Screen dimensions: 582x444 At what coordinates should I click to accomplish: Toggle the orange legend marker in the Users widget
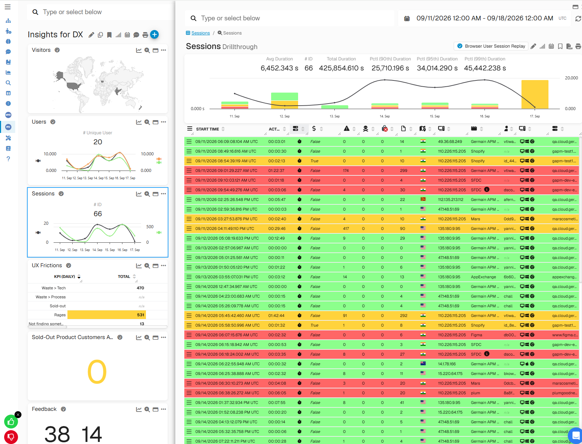[159, 159]
